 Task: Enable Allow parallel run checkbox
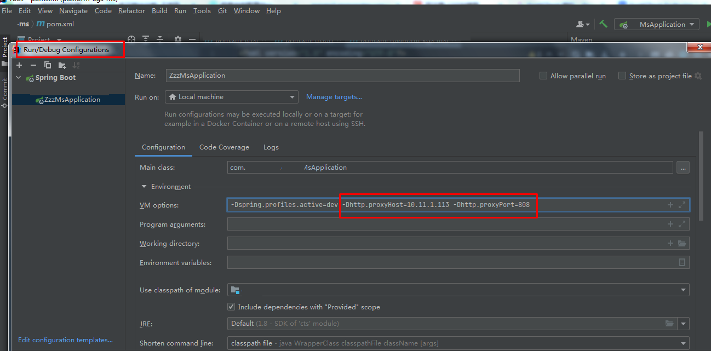(x=543, y=76)
